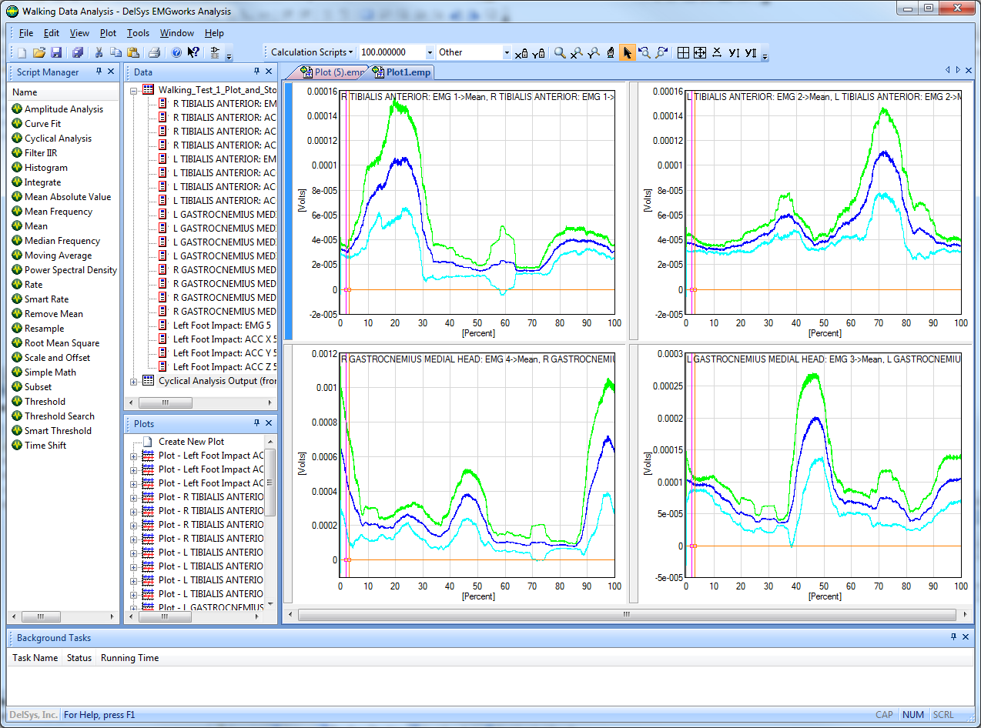Click the Save (floppy disk) toolbar icon
The image size is (981, 728).
click(x=56, y=52)
